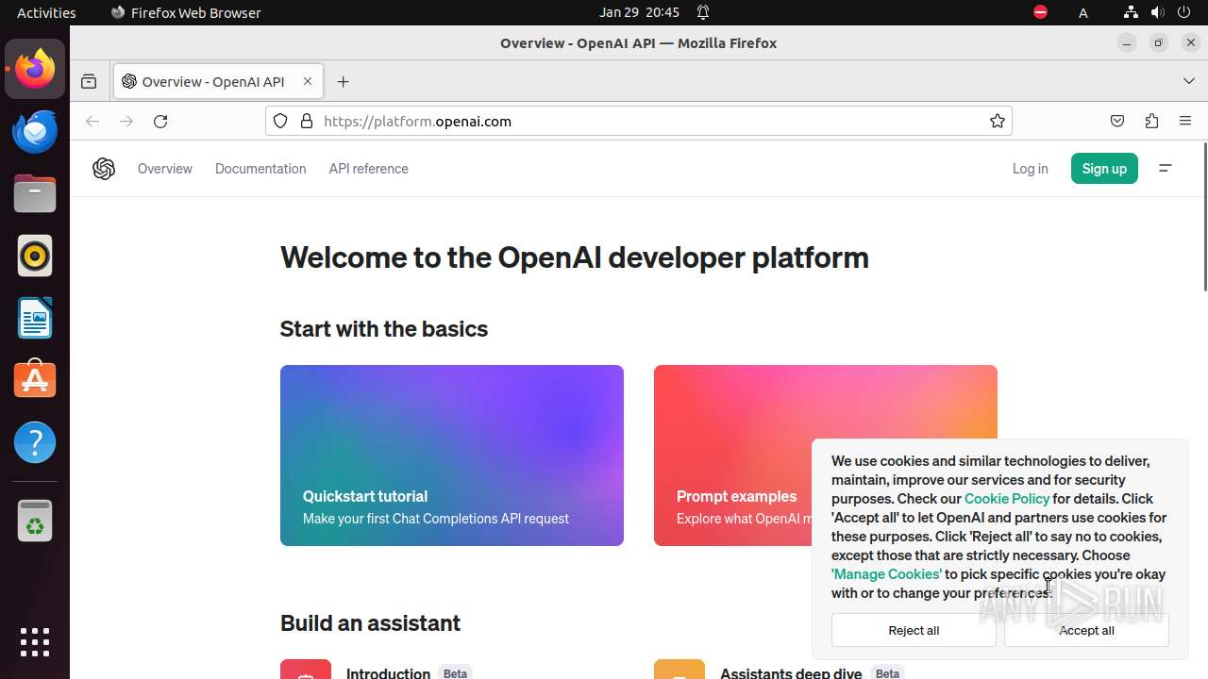Open the Quickstart tutorial card

tap(451, 455)
